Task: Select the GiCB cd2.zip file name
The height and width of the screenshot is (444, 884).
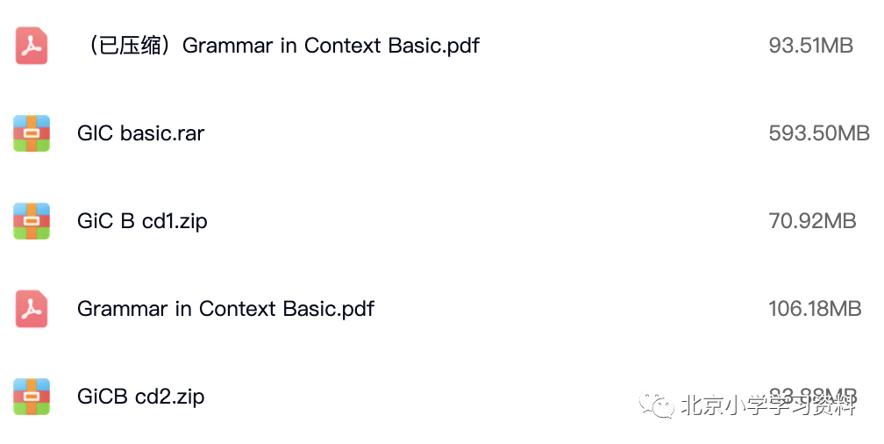Action: [141, 397]
